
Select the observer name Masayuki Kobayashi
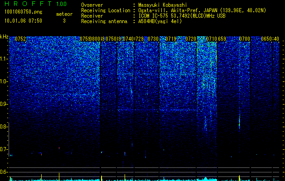coord(163,5)
